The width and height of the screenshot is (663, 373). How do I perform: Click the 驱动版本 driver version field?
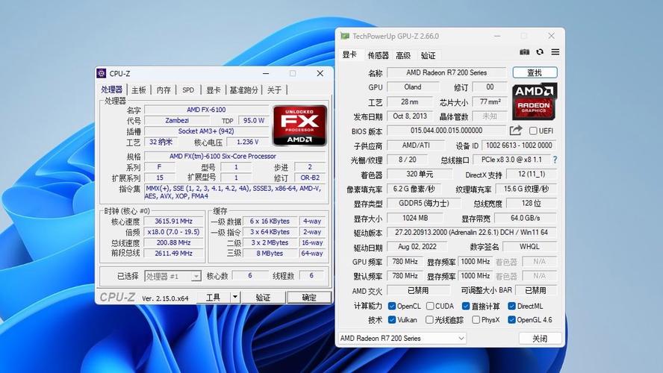pyautogui.click(x=471, y=233)
